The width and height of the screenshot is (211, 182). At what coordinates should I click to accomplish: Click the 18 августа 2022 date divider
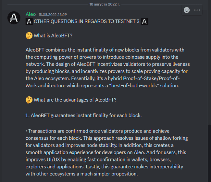click(x=105, y=4)
